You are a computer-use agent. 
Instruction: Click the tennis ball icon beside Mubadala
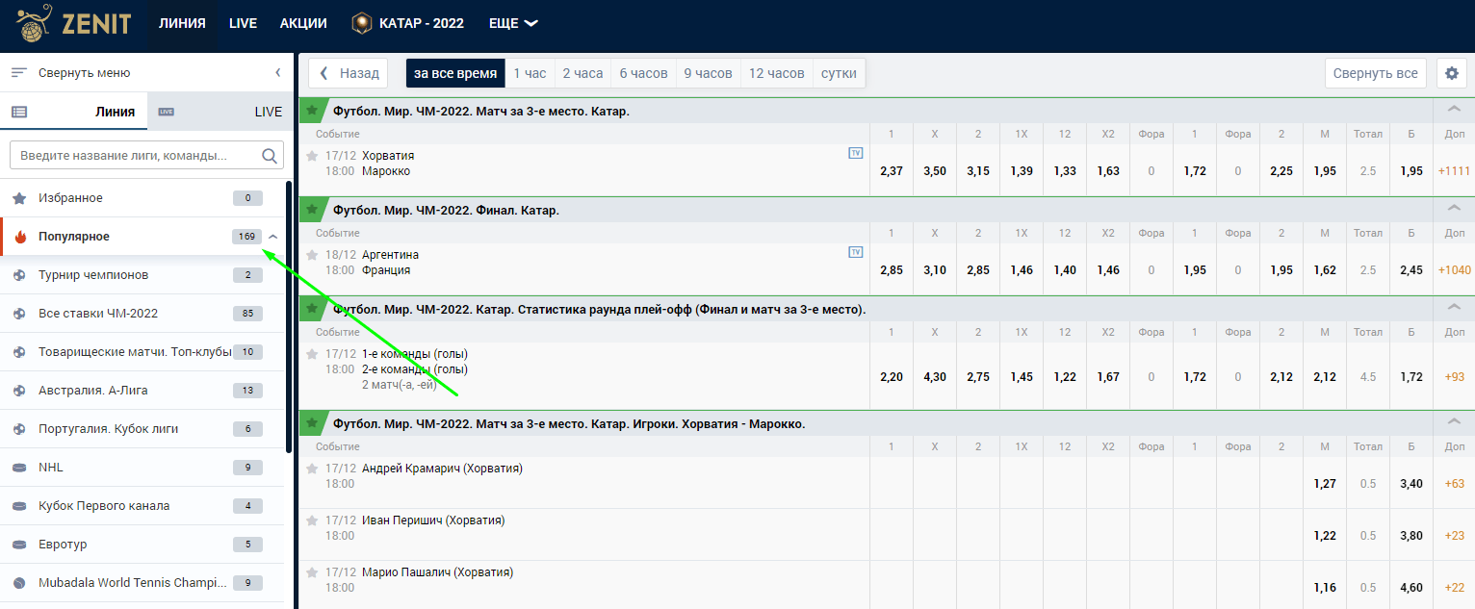click(x=19, y=583)
